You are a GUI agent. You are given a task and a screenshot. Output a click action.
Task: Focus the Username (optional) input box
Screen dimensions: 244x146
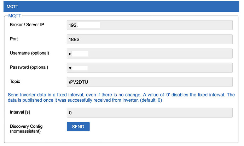click(x=150, y=53)
